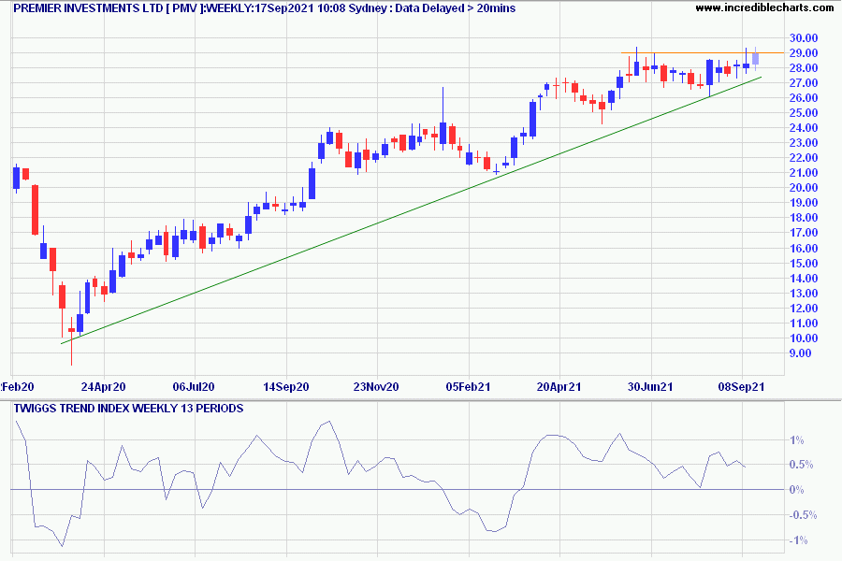The image size is (842, 561).
Task: Click the negative -1% indicator axis label
Action: (798, 540)
